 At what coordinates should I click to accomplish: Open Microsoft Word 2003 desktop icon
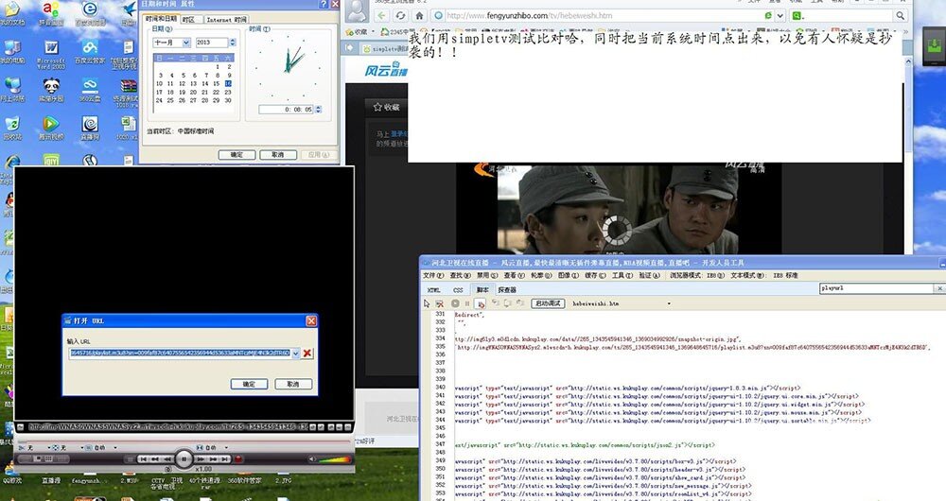click(51, 53)
